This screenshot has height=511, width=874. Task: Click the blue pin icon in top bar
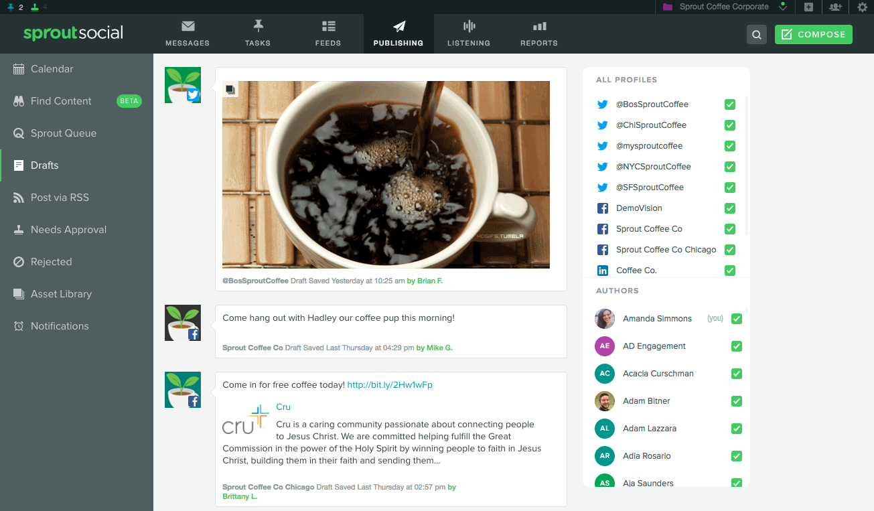coord(11,7)
